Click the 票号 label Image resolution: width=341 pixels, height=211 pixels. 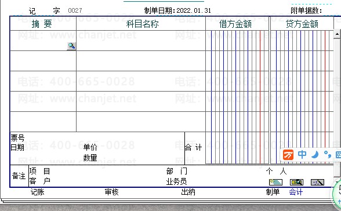tap(17, 138)
